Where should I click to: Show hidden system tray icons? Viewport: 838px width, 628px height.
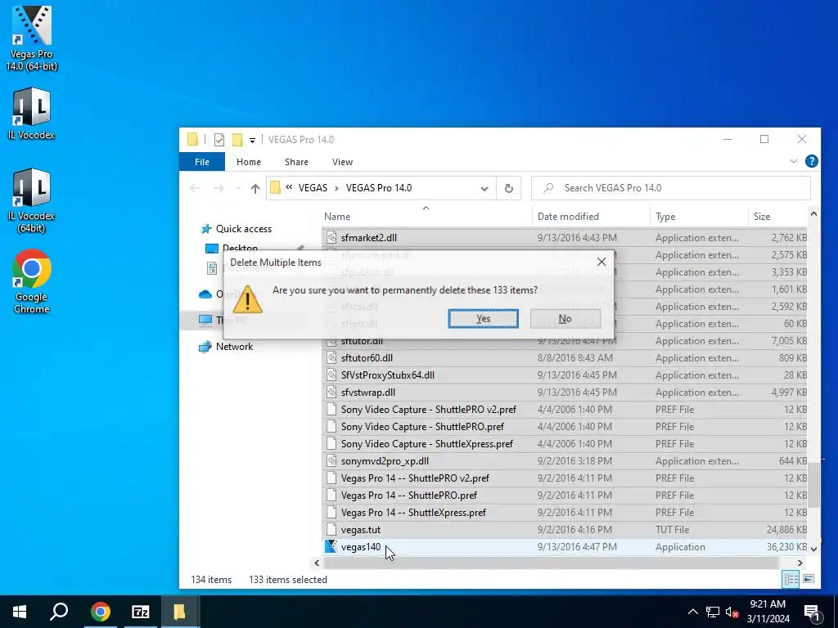click(692, 612)
